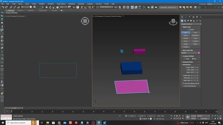Viewport: 223px width, 125px height.
Task: Toggle the Angle Snap button
Action: tap(86, 7)
